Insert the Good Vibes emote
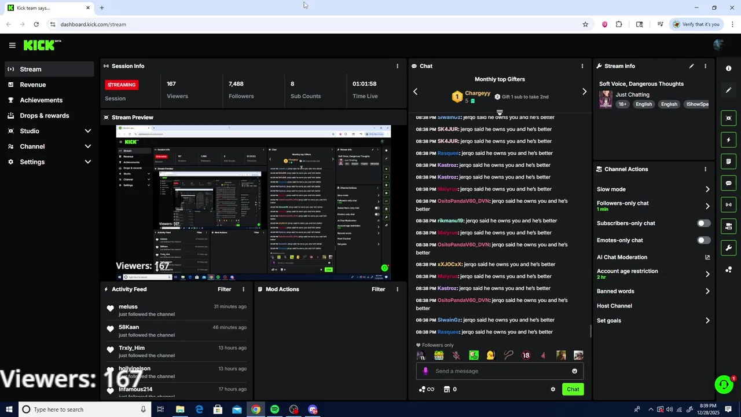Screen dimensions: 741x417 (x=439, y=355)
